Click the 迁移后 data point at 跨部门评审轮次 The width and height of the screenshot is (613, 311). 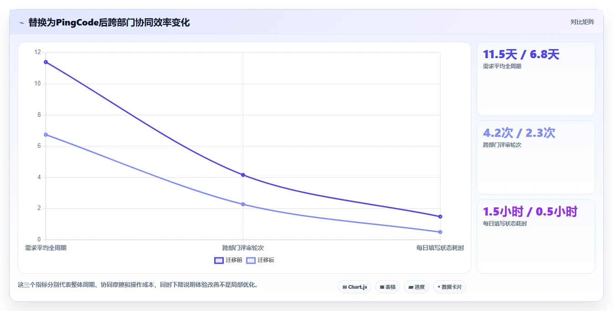[243, 204]
